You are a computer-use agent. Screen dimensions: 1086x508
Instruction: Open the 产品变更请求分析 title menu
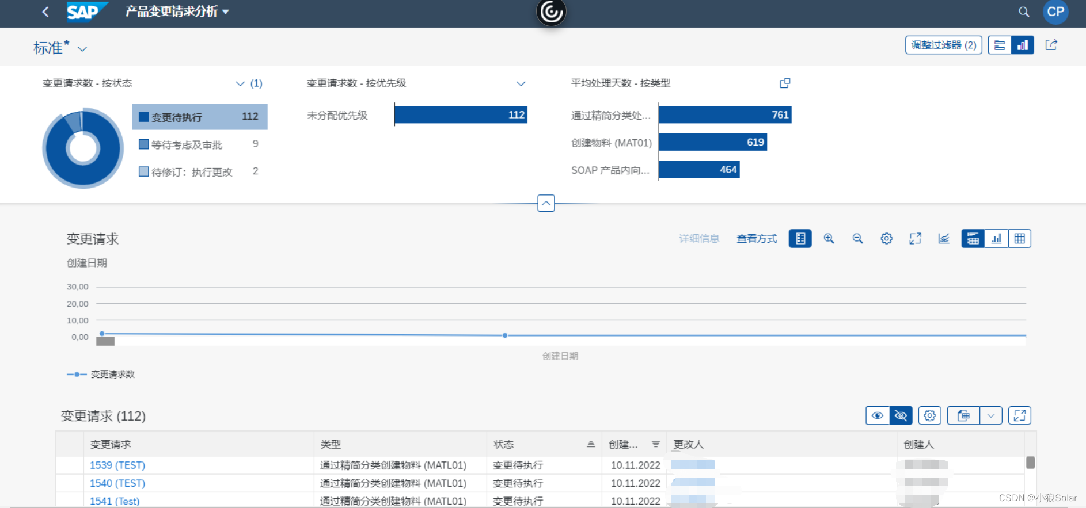[177, 12]
